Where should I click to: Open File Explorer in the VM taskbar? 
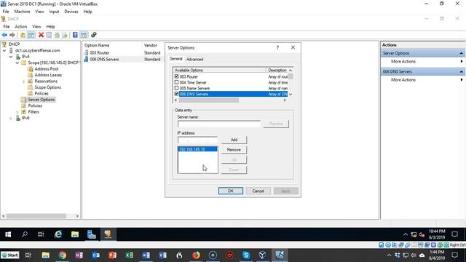tap(75, 234)
